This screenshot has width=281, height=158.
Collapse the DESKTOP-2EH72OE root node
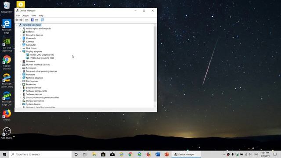tap(17, 25)
